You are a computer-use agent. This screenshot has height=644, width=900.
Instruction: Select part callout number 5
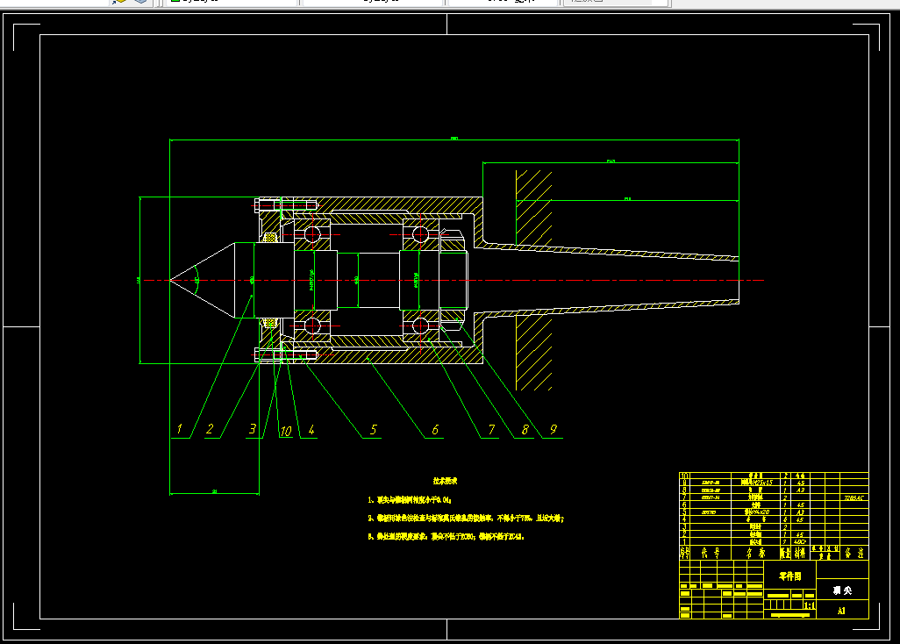click(374, 429)
